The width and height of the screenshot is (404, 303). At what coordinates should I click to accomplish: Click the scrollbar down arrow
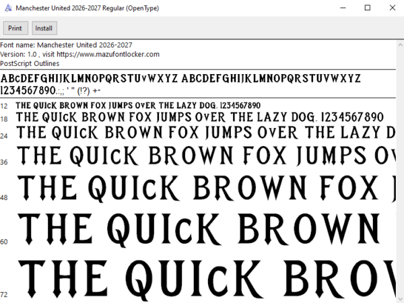coord(400,298)
